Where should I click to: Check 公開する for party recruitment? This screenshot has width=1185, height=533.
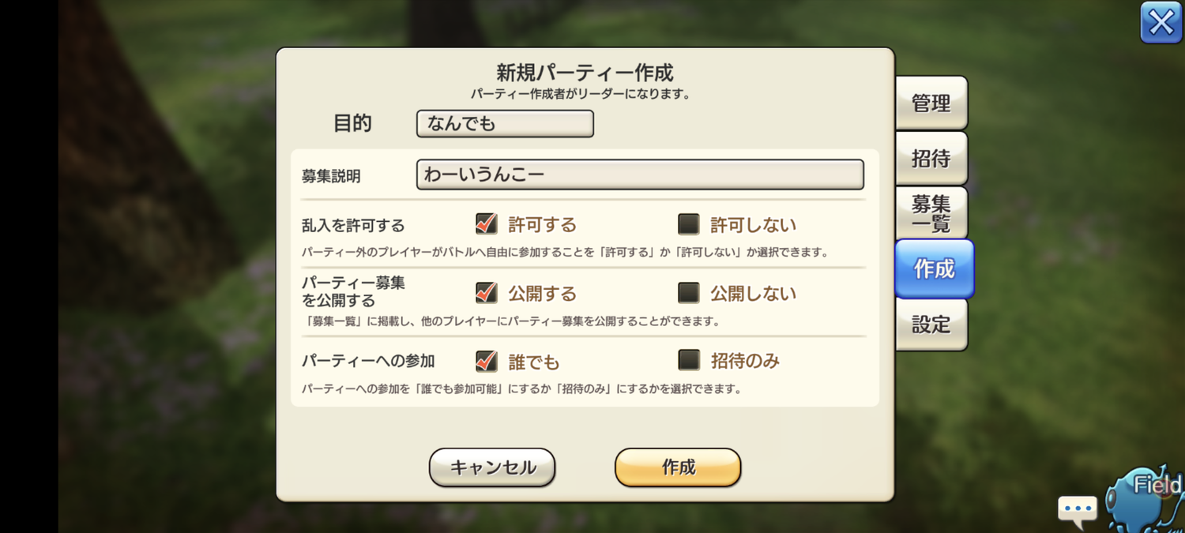coord(487,293)
